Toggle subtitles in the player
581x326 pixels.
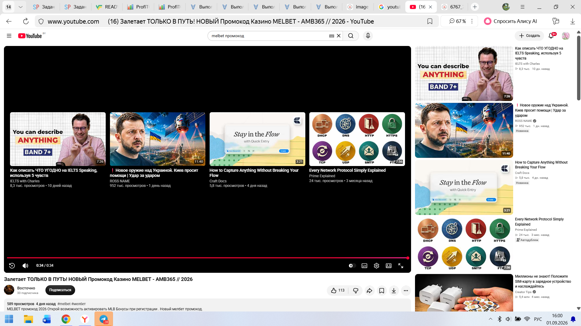[x=364, y=266]
